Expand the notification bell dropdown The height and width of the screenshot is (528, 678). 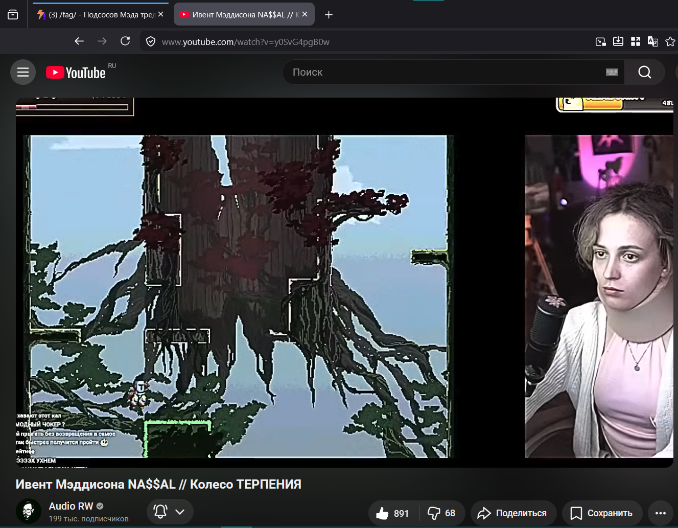pyautogui.click(x=170, y=512)
